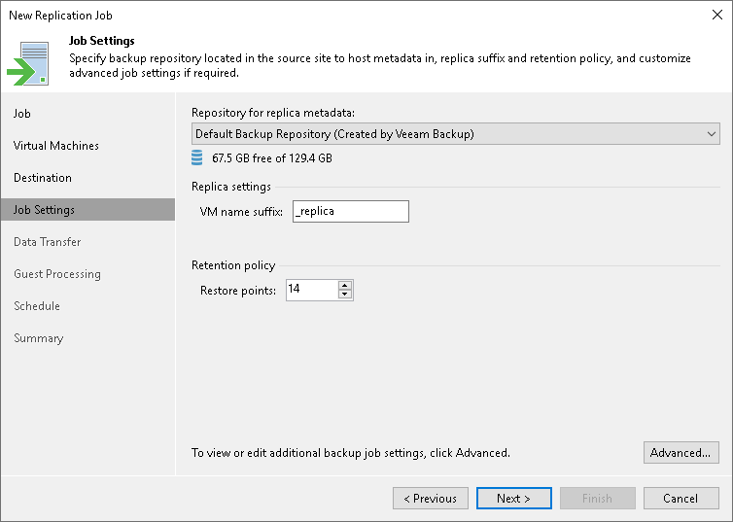Go to the Summary wizard step
Image resolution: width=733 pixels, height=522 pixels.
pyautogui.click(x=38, y=338)
